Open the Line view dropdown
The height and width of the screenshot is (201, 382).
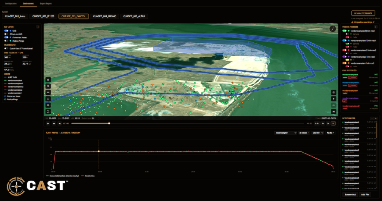[318, 133]
